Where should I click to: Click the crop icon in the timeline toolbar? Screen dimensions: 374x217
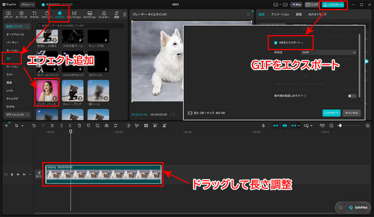97,126
